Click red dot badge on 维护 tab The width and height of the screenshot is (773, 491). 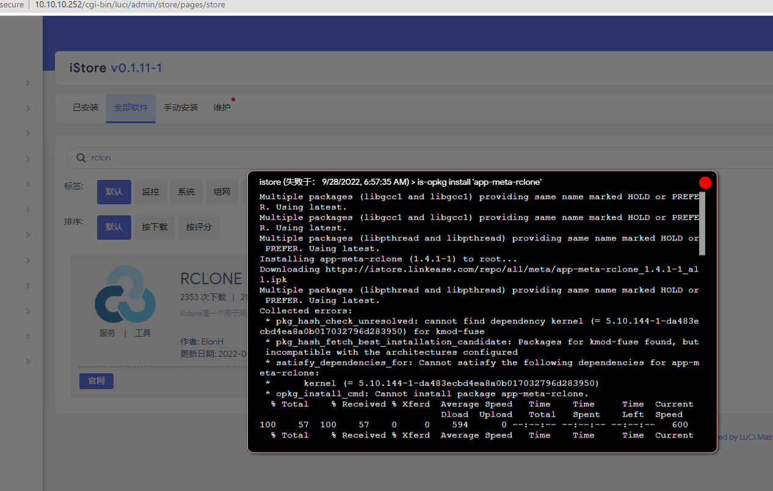coord(233,98)
